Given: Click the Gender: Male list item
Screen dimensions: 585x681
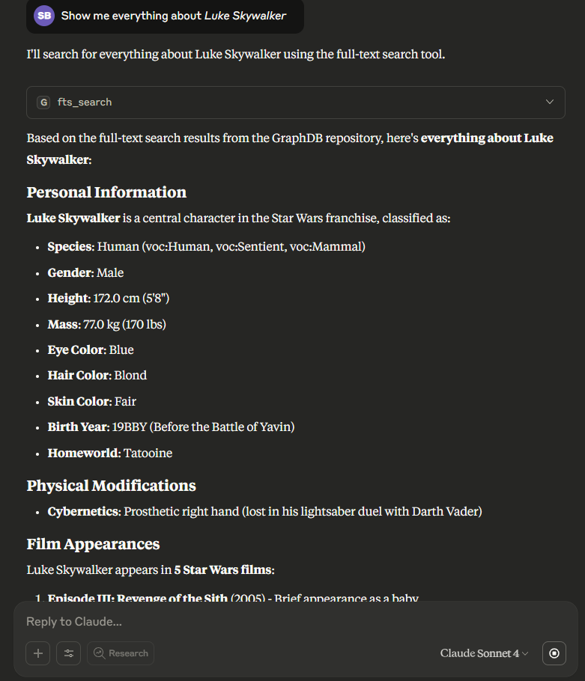Looking at the screenshot, I should coord(85,272).
